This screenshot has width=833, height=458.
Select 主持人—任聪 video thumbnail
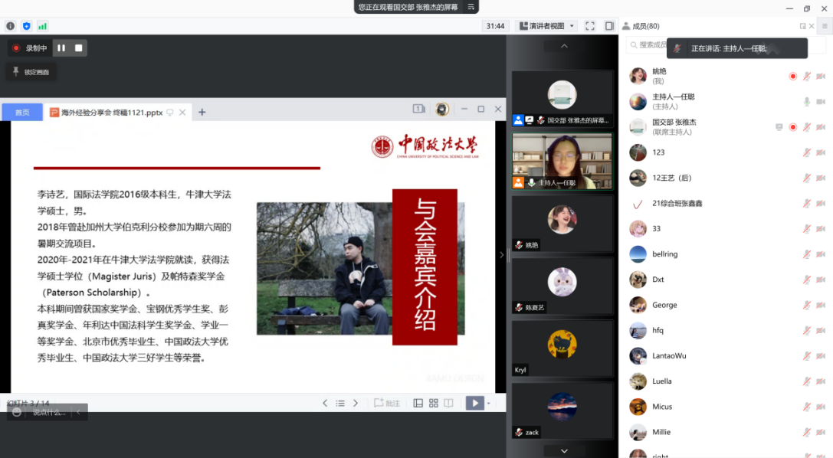pyautogui.click(x=562, y=162)
